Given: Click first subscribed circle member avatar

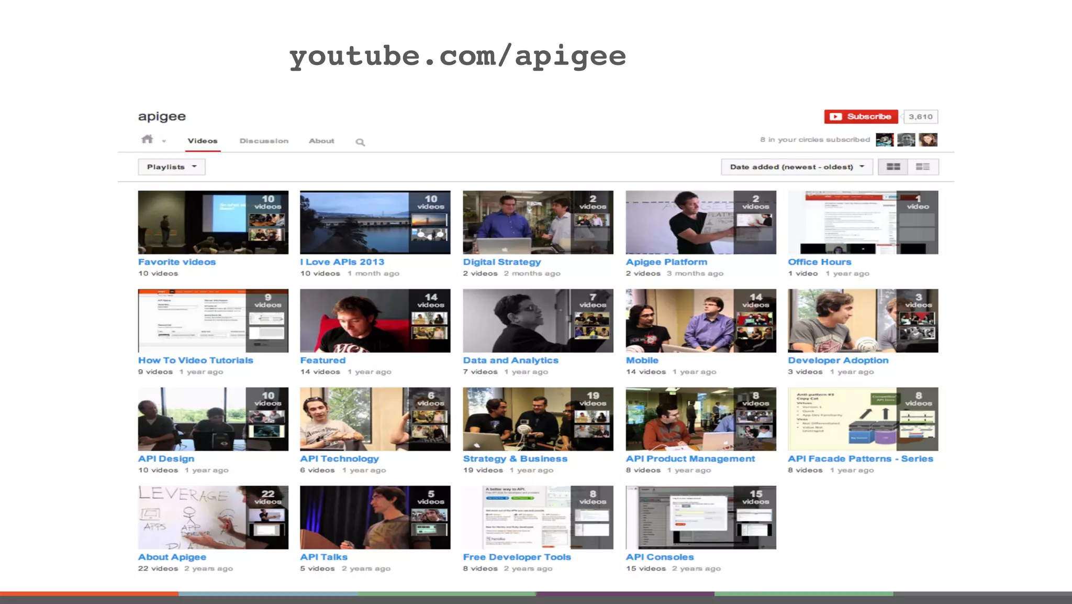Looking at the screenshot, I should [885, 140].
